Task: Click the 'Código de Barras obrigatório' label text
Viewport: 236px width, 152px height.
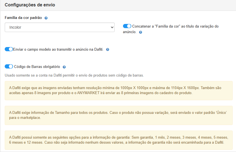Action: click(37, 67)
